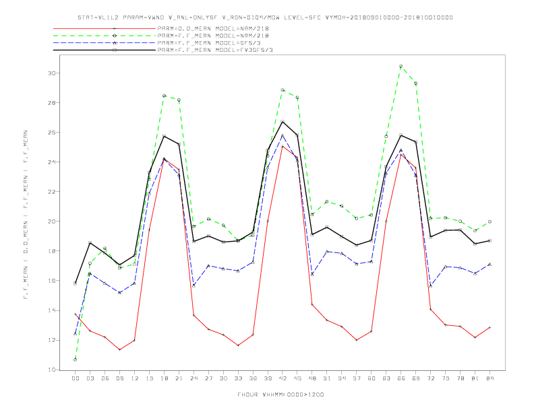Select legend entry PARM=O.O_MEAN MODEL=NAM/218
This screenshot has width=534, height=412.
(x=213, y=28)
